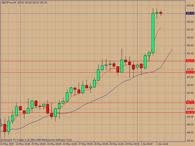Screen dimensions: 195x146
Task: Click the GBPJPYm,H4 chart title text
Action: (9, 2)
